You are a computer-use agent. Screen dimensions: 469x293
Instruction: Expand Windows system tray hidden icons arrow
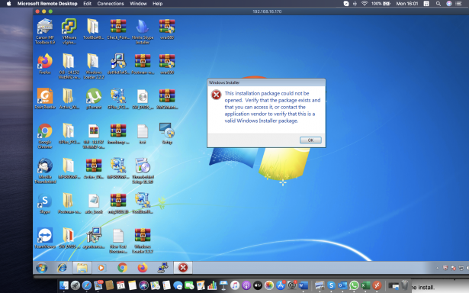[x=437, y=268]
